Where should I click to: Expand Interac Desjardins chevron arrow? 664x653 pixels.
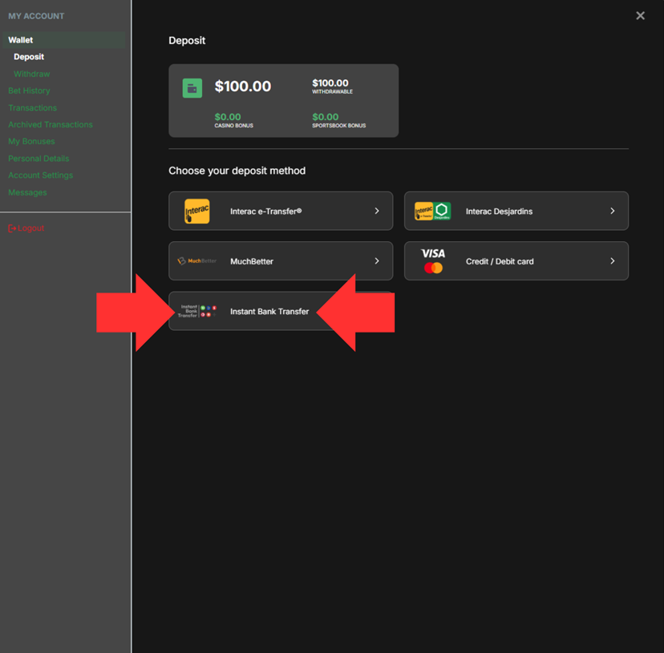613,212
